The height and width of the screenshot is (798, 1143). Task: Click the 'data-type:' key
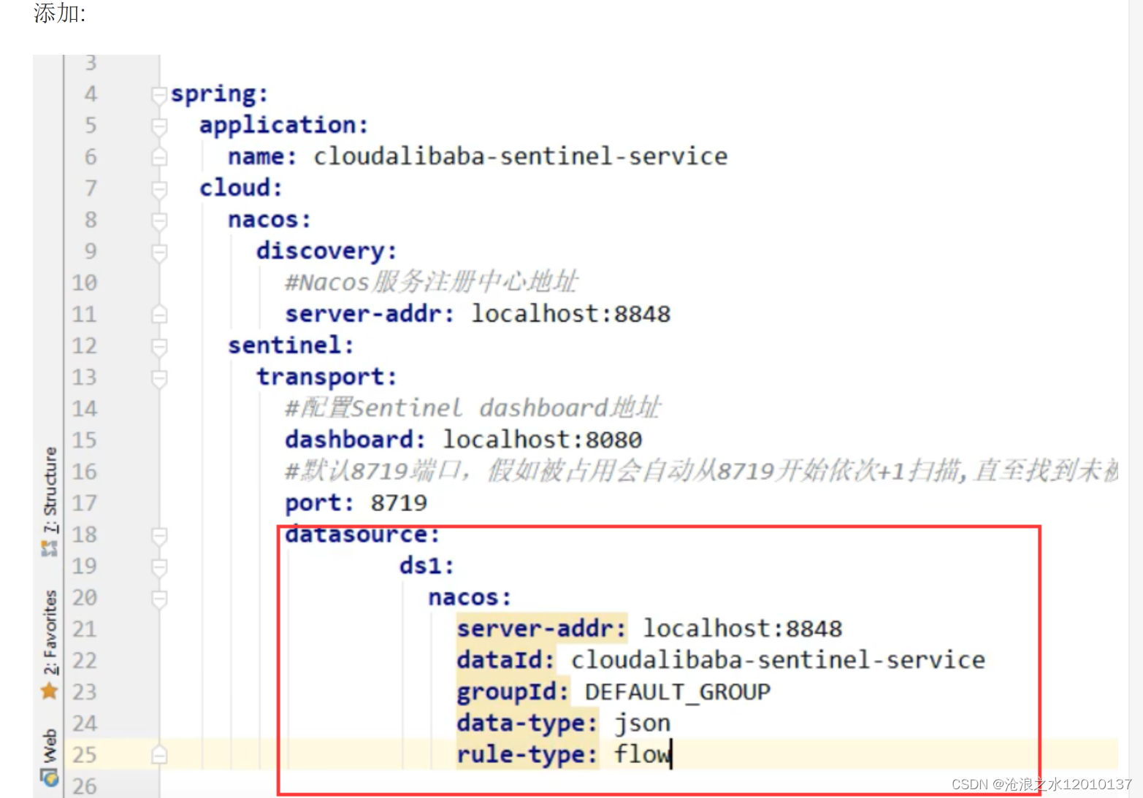point(527,724)
